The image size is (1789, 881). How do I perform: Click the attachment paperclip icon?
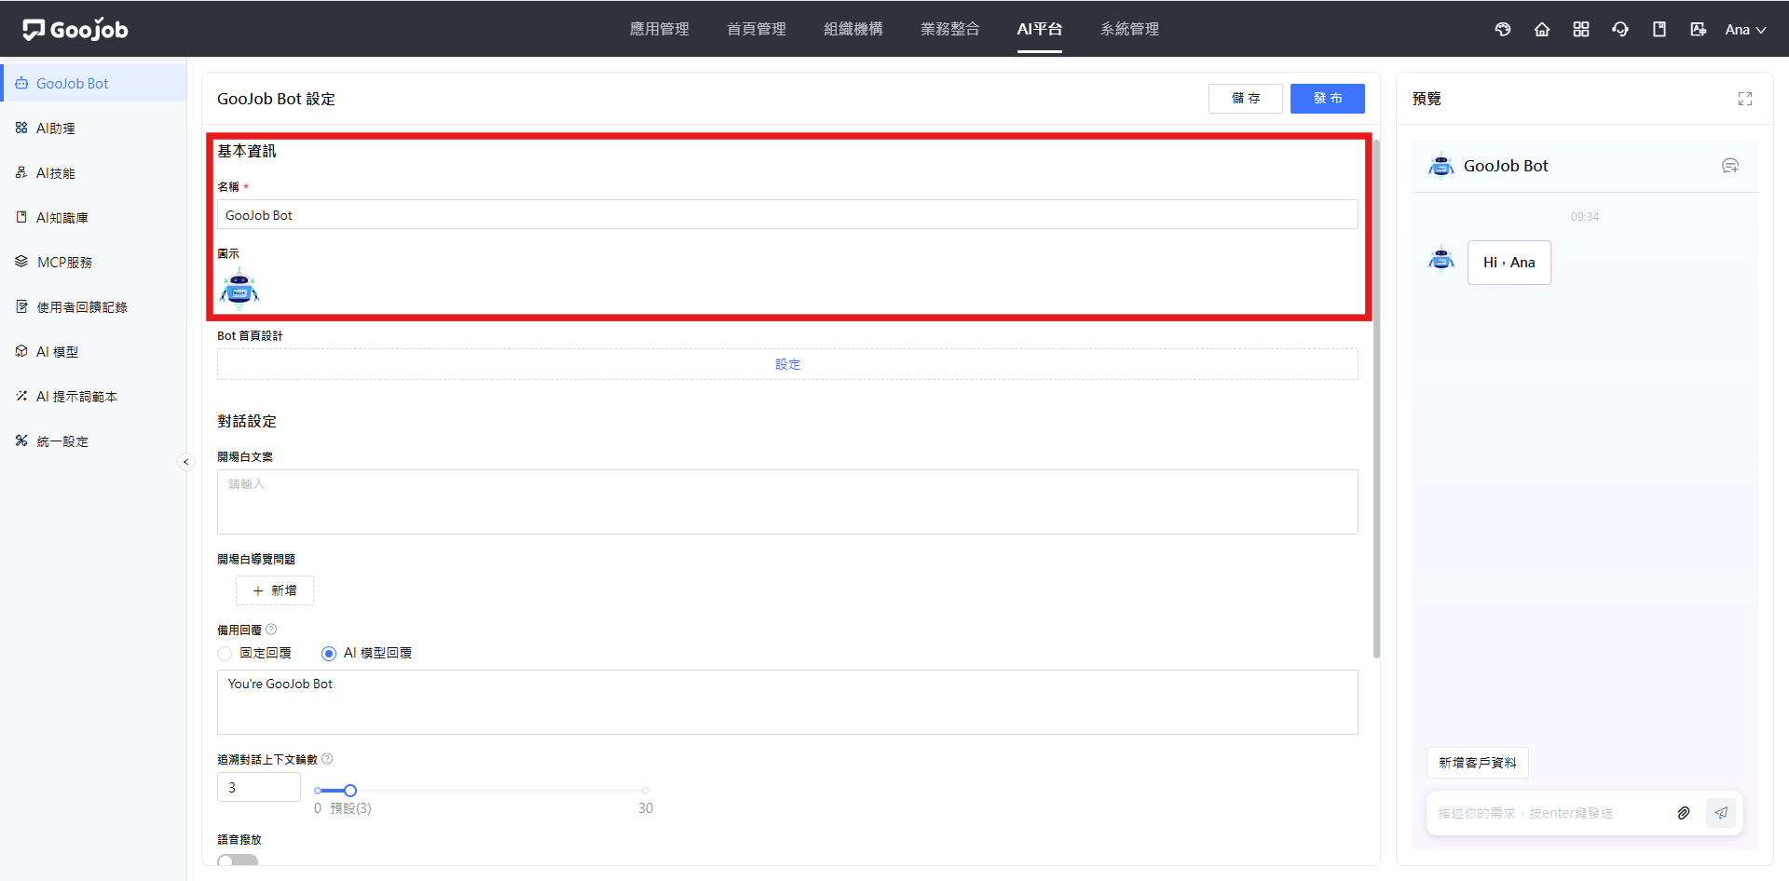pos(1684,813)
